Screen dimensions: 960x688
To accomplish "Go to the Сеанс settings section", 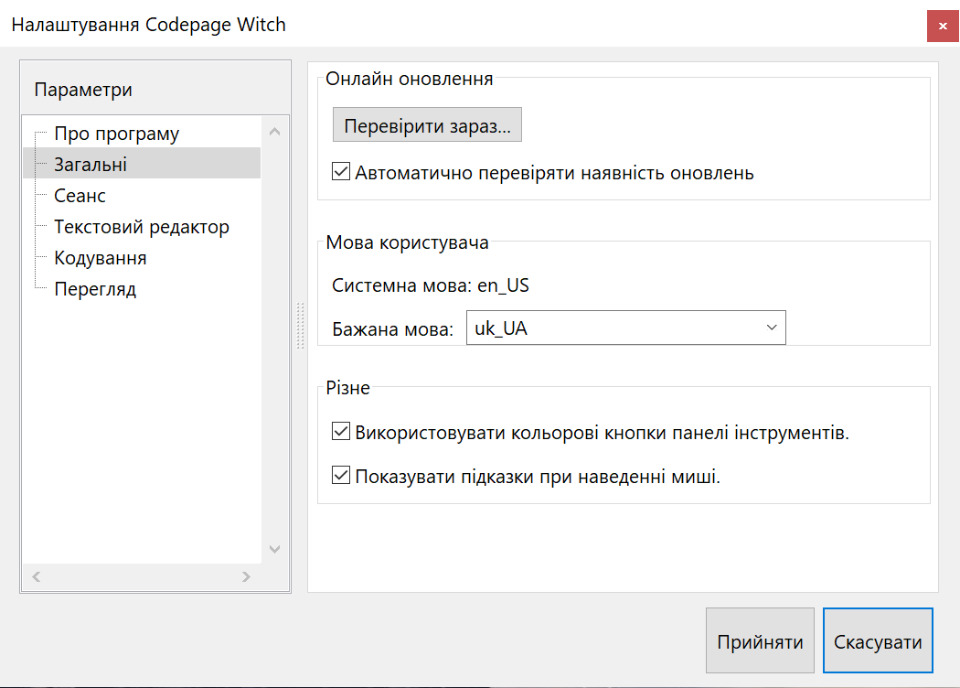I will 80,196.
